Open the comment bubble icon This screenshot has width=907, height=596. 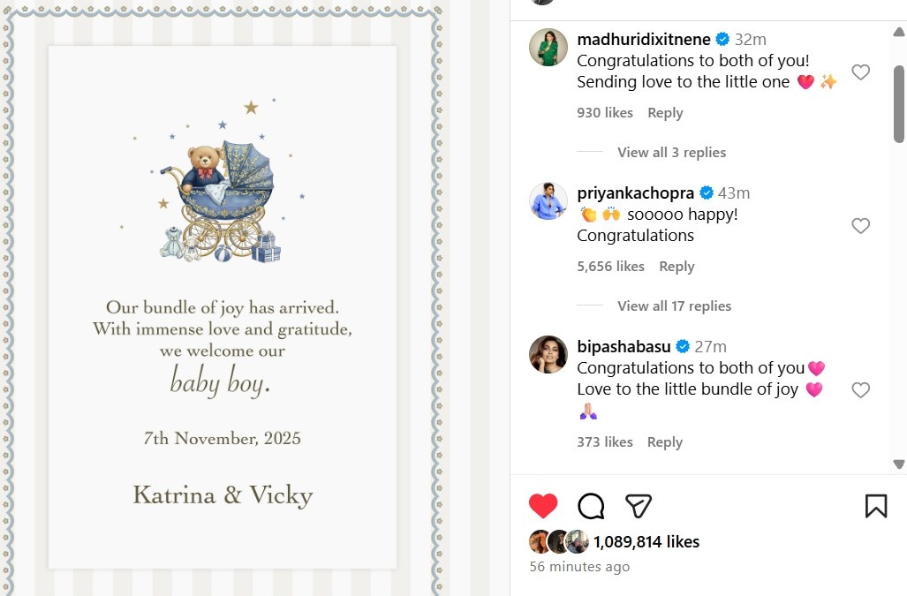591,506
